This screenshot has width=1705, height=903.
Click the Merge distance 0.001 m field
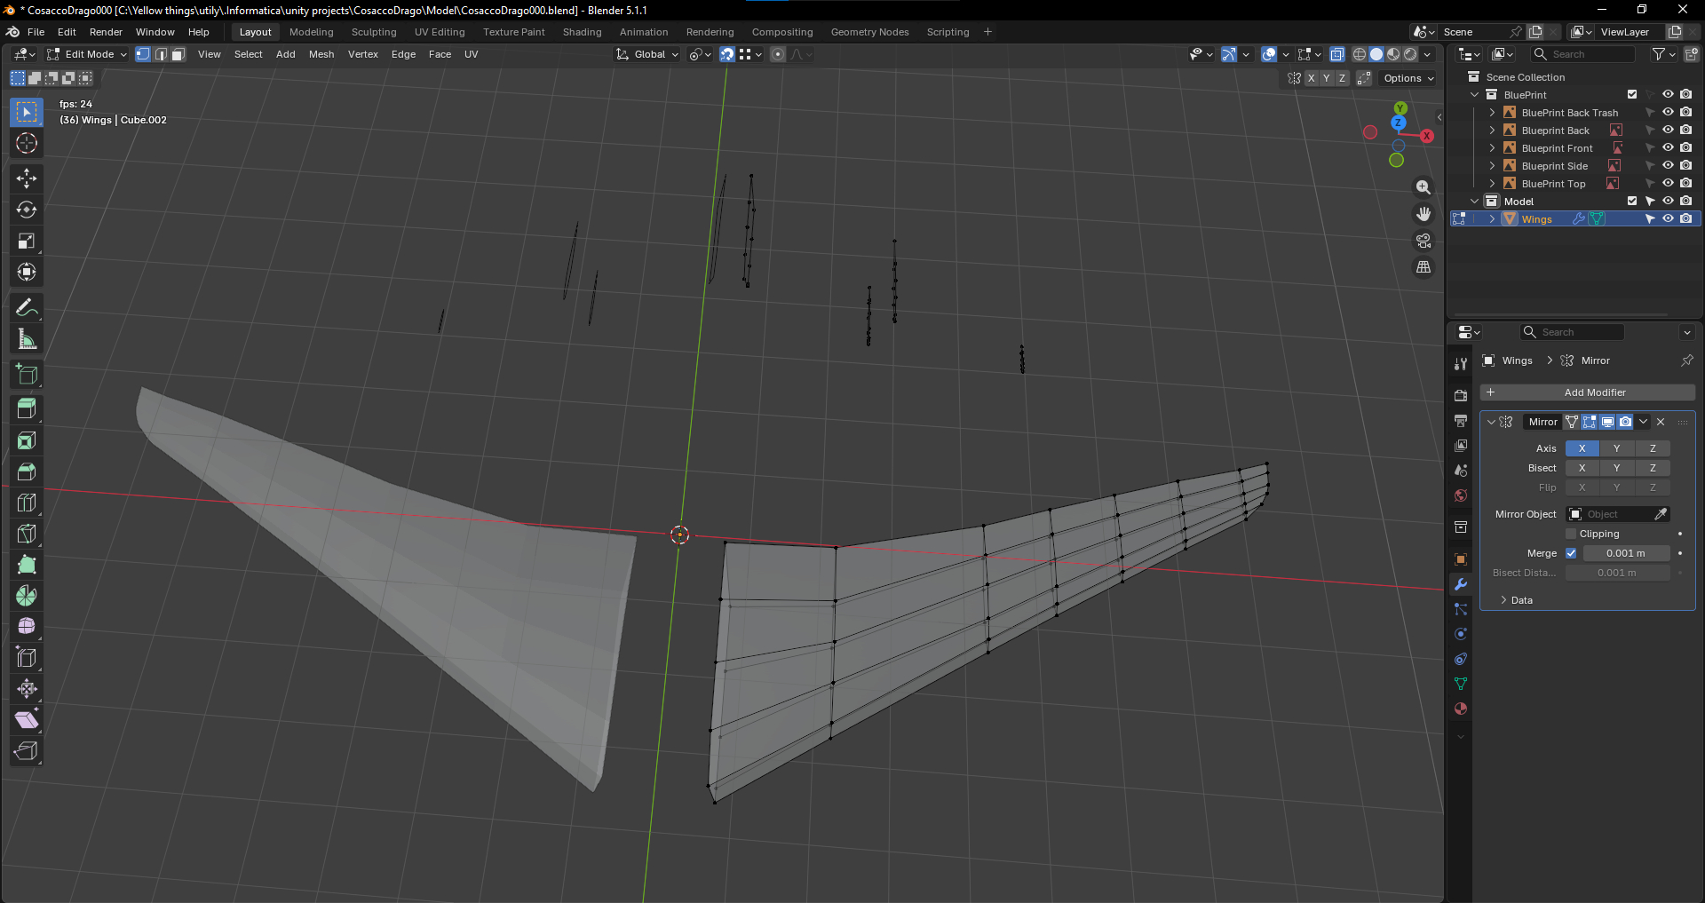tap(1626, 553)
